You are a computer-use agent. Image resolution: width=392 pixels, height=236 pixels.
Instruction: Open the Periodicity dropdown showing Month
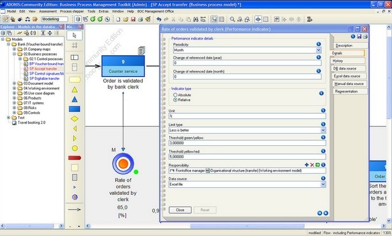tap(318, 50)
